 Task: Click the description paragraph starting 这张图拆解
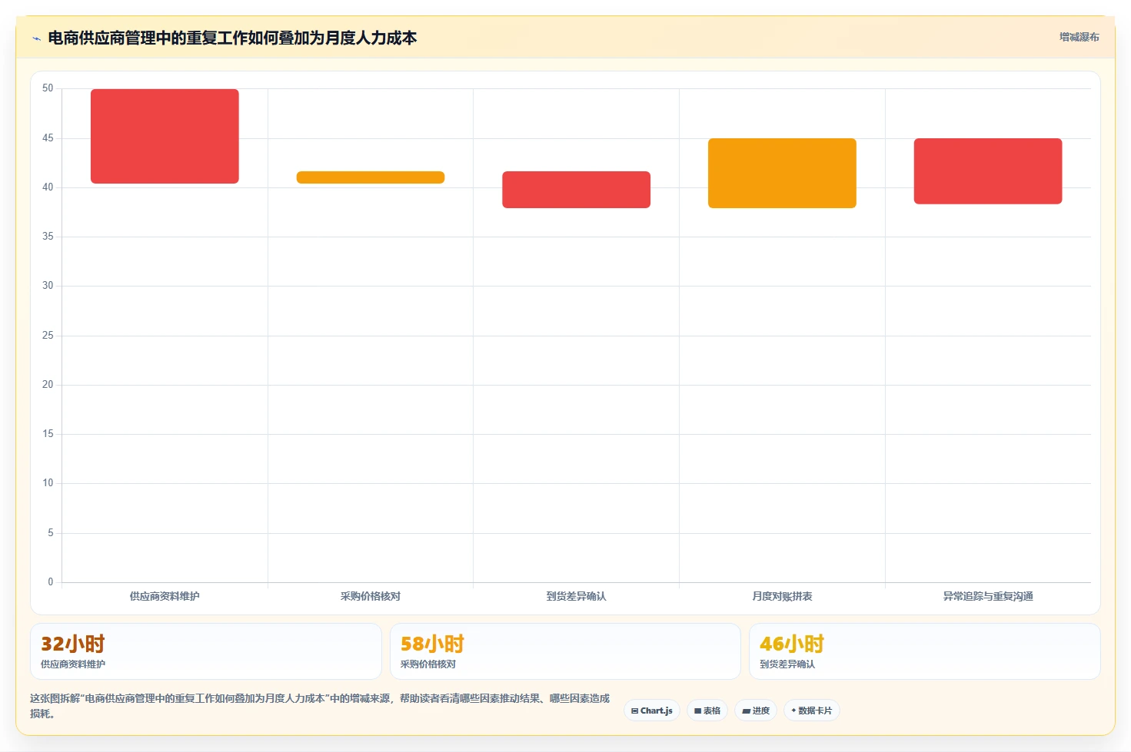click(320, 706)
